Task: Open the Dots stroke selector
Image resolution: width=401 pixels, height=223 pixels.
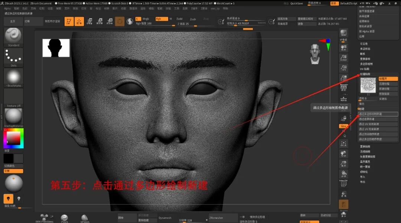Action: pos(13,56)
